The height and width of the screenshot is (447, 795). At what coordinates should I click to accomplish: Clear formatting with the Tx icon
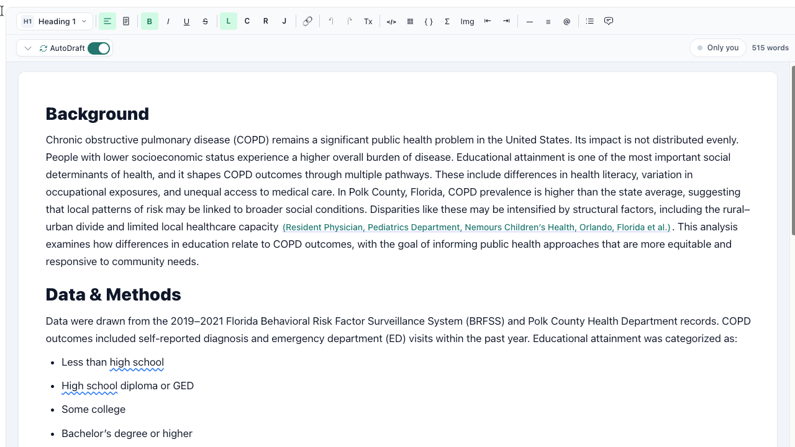pos(368,21)
